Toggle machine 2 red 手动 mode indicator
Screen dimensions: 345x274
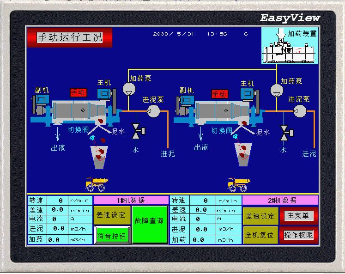219,94
